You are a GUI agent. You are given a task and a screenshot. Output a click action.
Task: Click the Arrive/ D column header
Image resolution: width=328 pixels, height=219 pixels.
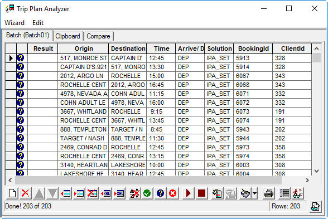point(190,48)
